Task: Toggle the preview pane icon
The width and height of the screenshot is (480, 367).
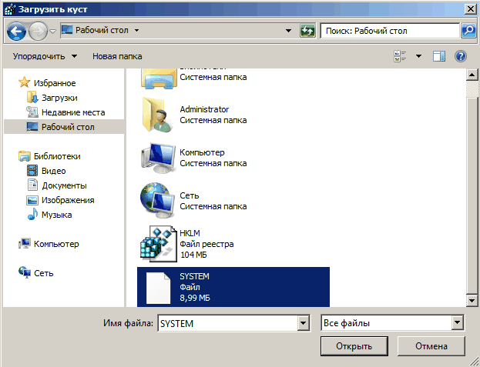Action: tap(439, 56)
